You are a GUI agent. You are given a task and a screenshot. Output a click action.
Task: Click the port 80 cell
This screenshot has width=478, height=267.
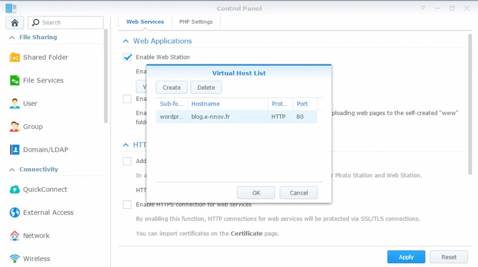[300, 117]
